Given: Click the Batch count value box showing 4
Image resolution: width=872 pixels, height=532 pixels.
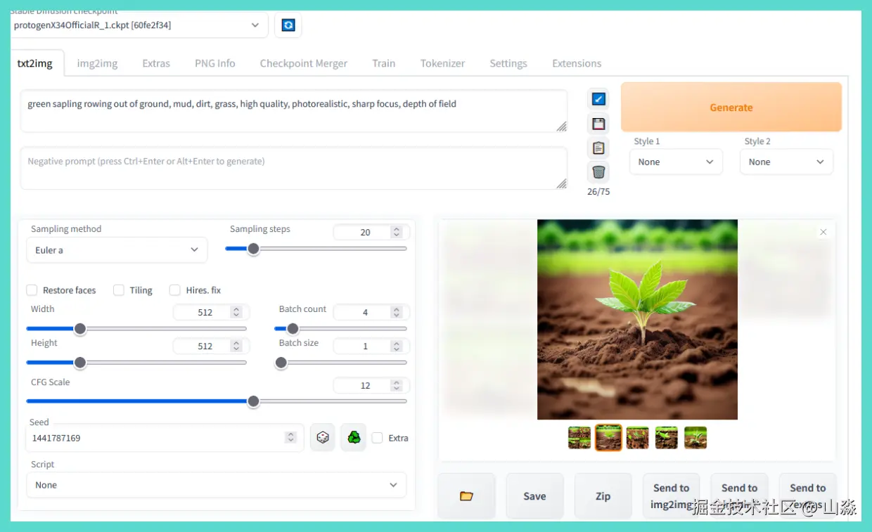Looking at the screenshot, I should 371,312.
